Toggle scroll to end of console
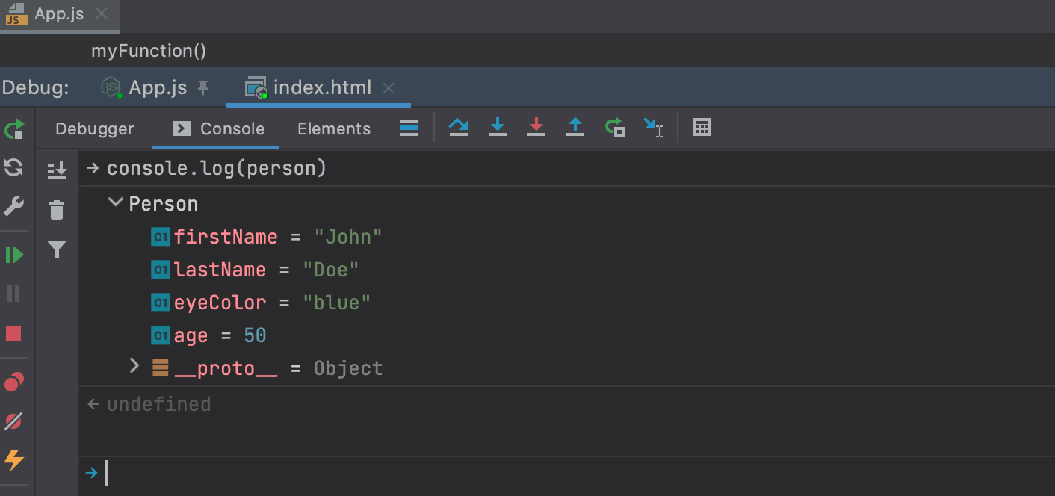Screen dimensions: 1055x496 (57, 170)
